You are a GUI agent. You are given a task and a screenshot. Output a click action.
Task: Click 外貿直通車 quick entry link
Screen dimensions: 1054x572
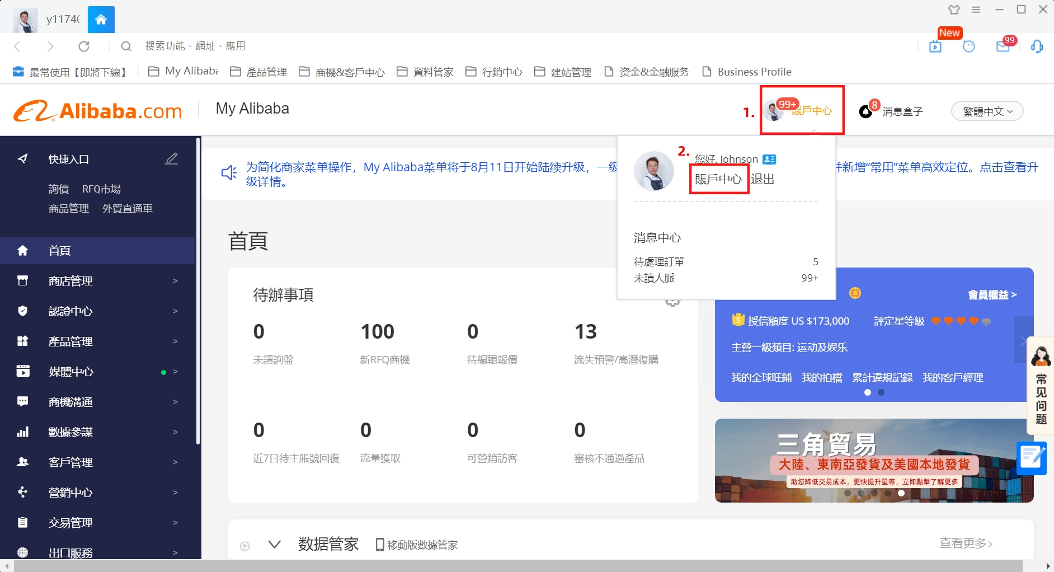point(128,209)
